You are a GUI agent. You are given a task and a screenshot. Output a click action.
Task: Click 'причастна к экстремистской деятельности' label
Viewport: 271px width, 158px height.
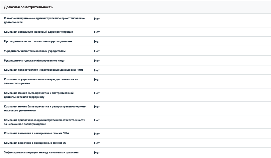39,95
